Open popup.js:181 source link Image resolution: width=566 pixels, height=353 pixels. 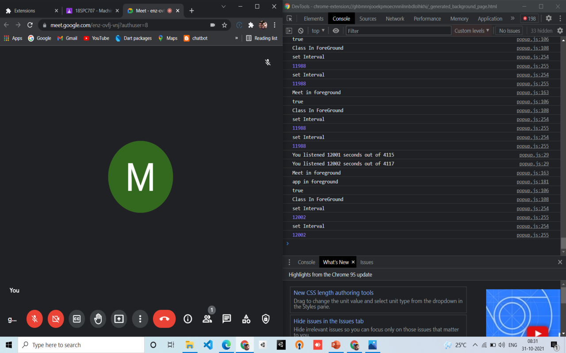[x=532, y=181]
